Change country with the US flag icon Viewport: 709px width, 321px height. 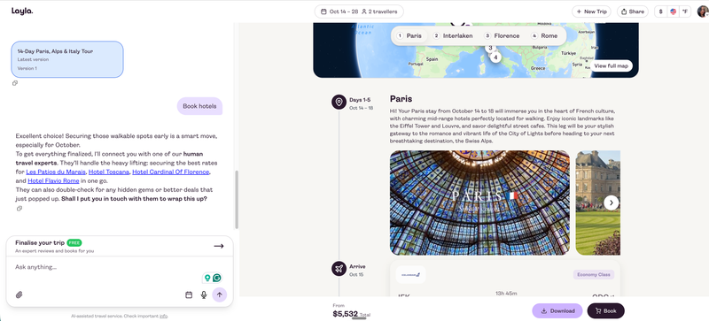[674, 11]
